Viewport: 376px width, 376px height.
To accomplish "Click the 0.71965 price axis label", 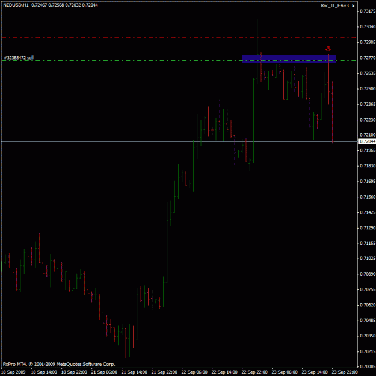I will tap(368, 150).
